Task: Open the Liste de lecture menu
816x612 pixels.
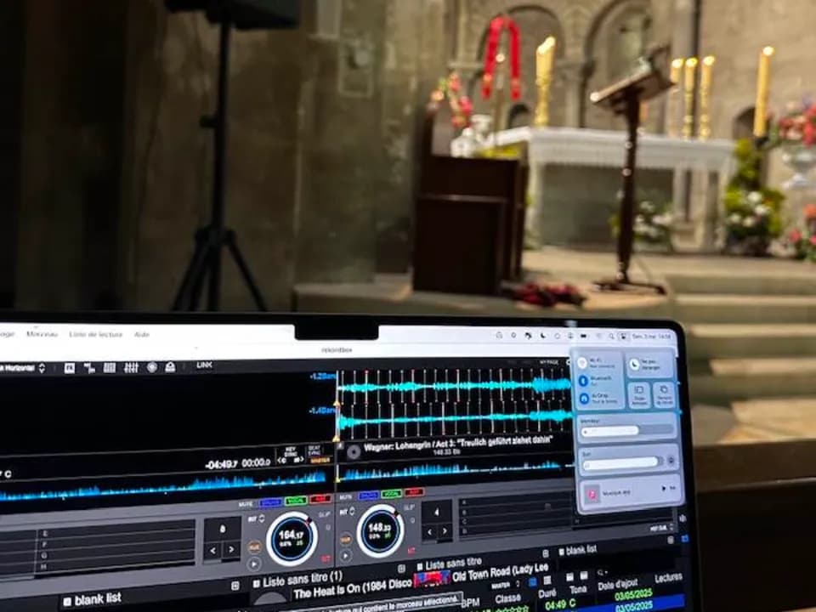Action: pos(96,334)
